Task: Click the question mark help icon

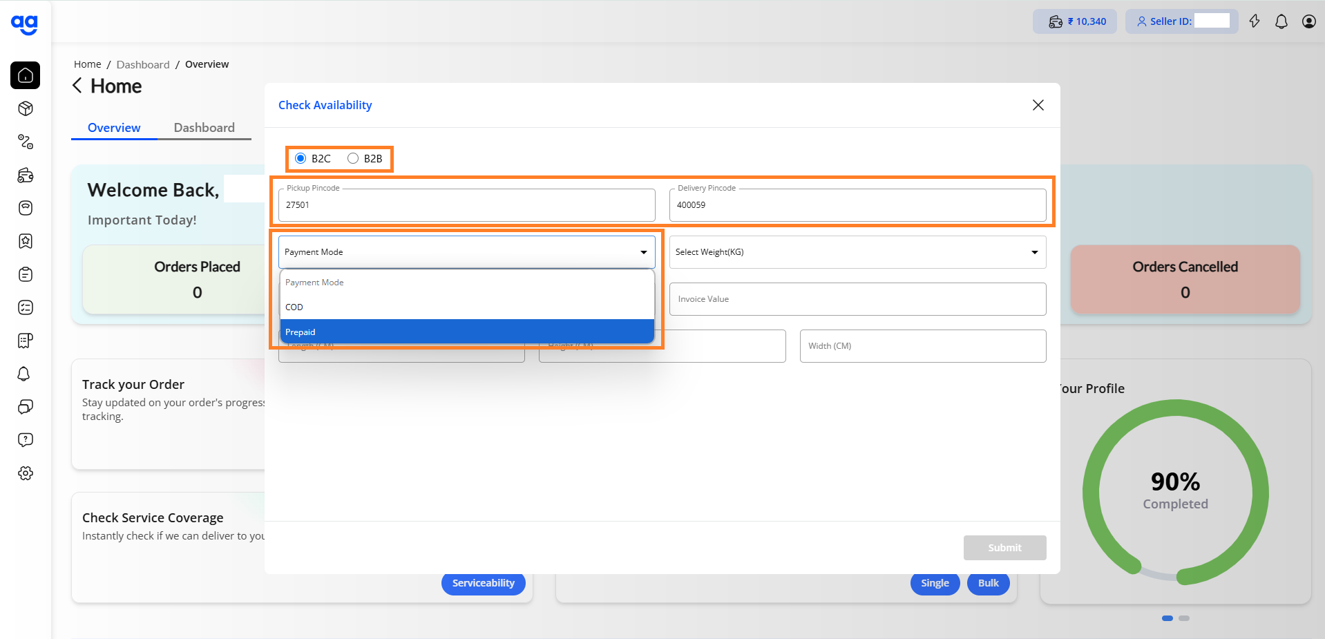Action: point(26,440)
